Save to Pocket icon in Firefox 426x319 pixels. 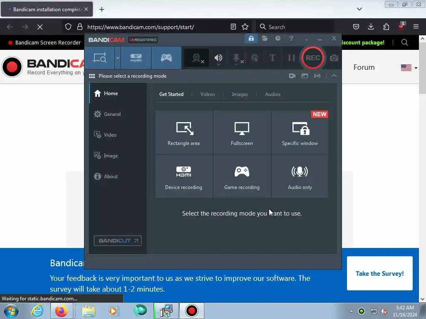(x=356, y=27)
